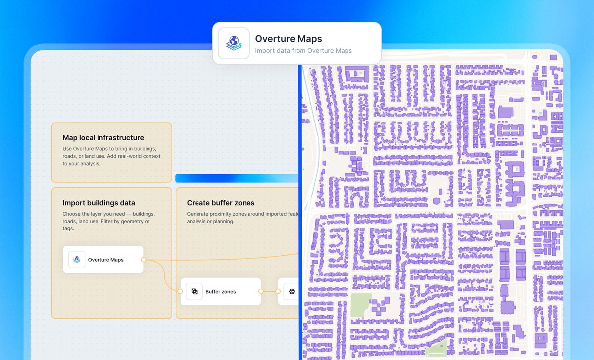Click the Buffer zones node icon
Image resolution: width=594 pixels, height=360 pixels.
pos(195,291)
